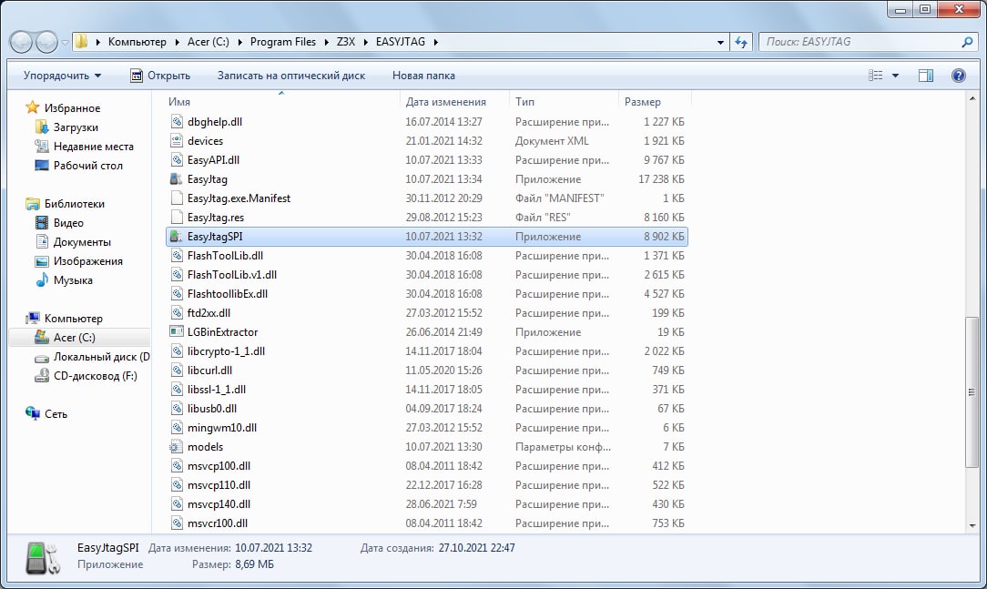
Task: Select the file named mingwm10.dll
Action: click(221, 428)
